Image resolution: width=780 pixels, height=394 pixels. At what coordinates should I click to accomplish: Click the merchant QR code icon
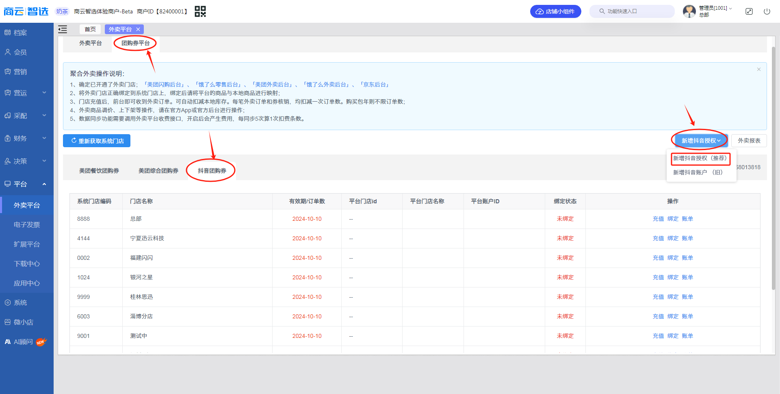pos(200,11)
